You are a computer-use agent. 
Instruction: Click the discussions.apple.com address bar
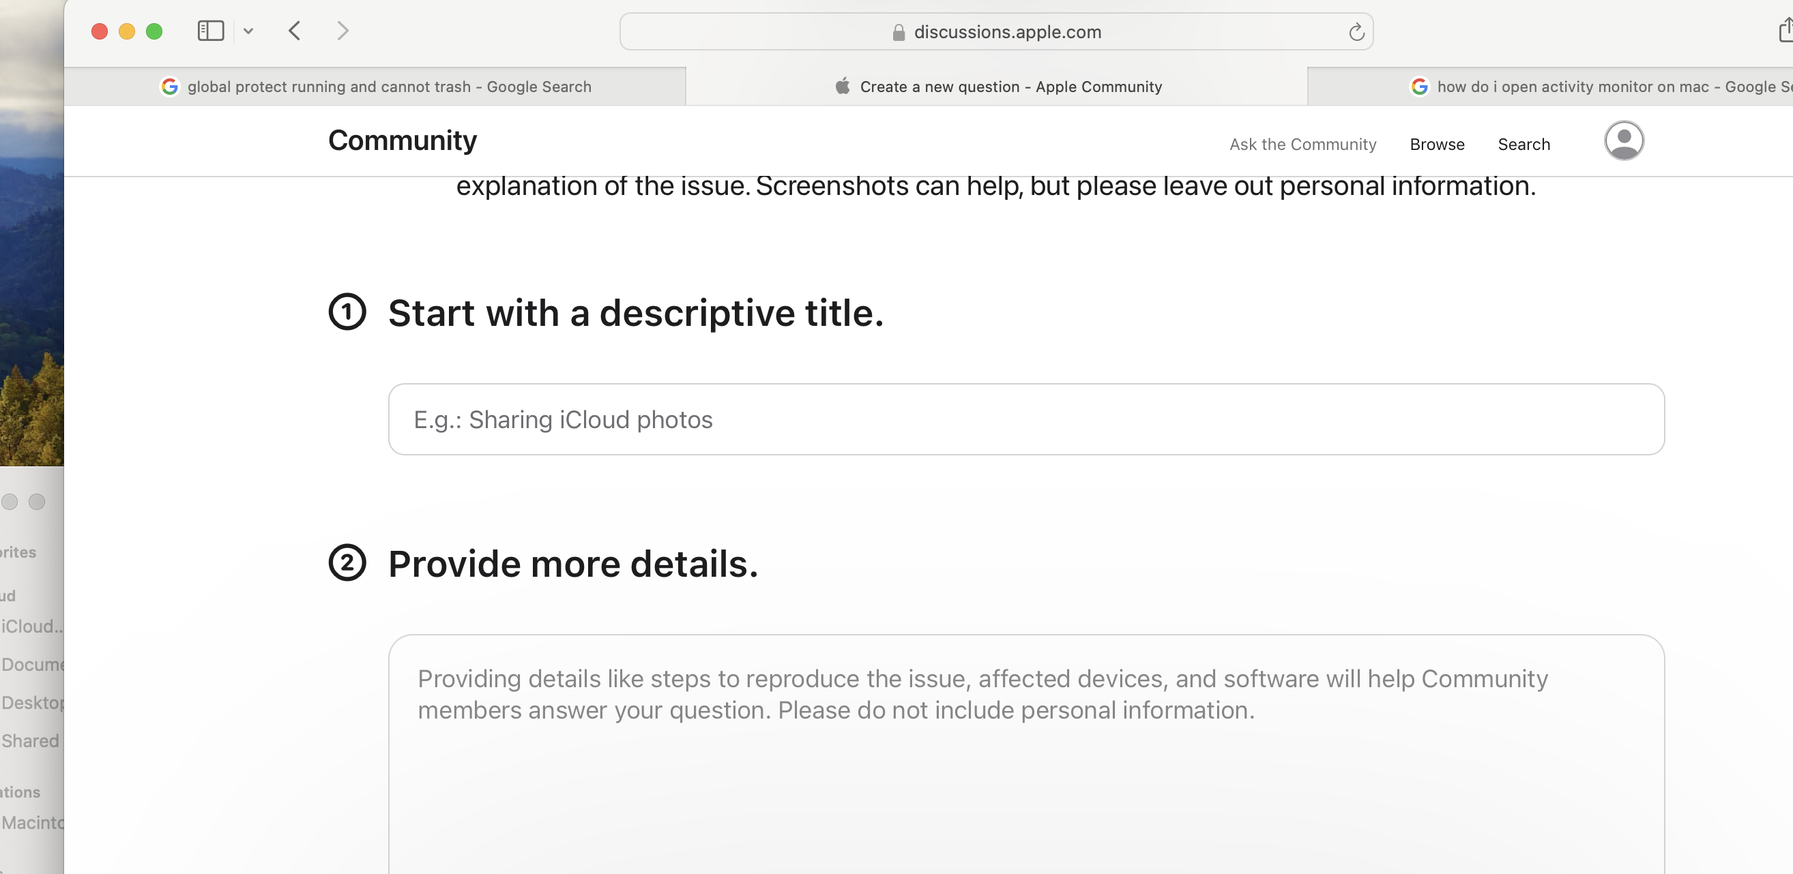pyautogui.click(x=1006, y=32)
